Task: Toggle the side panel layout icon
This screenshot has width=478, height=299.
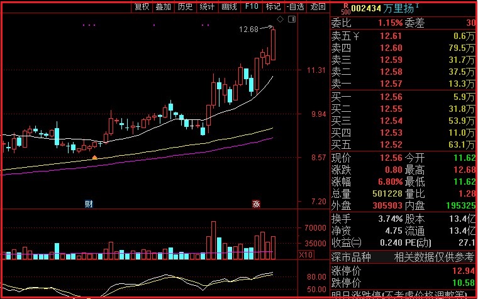Action: click(292, 19)
